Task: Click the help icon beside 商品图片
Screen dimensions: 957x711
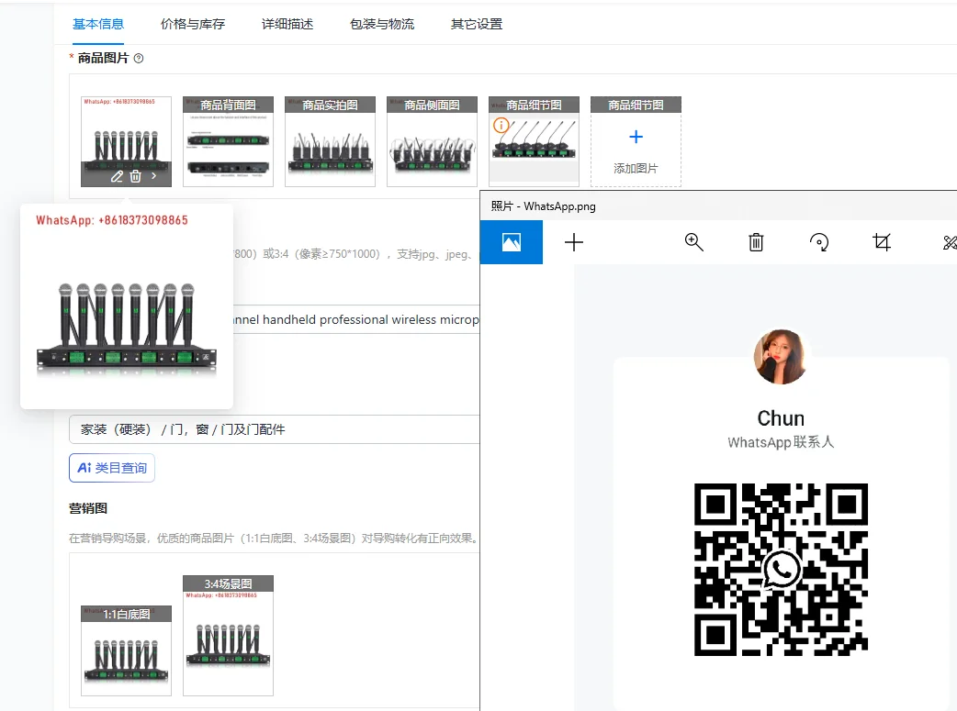Action: tap(139, 59)
